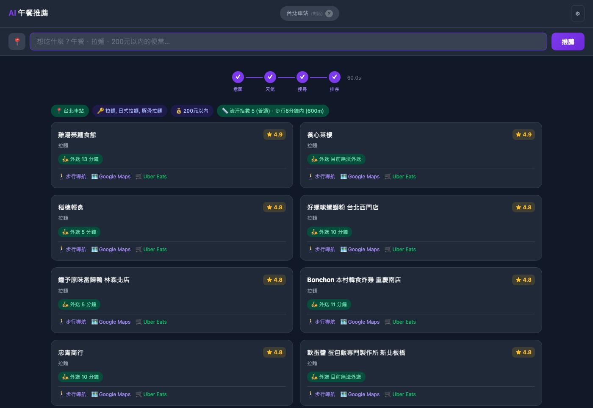Viewport: 593px width, 408px height.
Task: Click the 天氣 step checkmark
Action: point(270,77)
